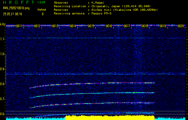Click the Observer field label
188x120 pixels.
(x=61, y=3)
